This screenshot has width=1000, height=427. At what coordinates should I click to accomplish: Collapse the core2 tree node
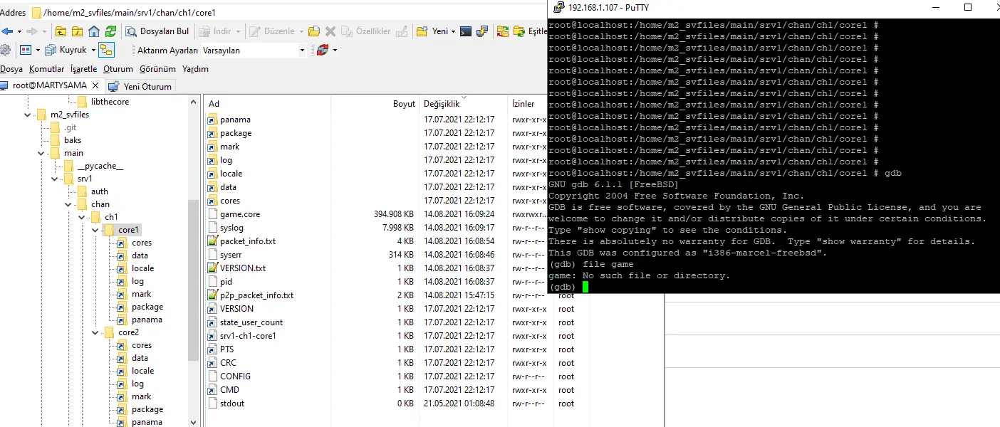95,332
